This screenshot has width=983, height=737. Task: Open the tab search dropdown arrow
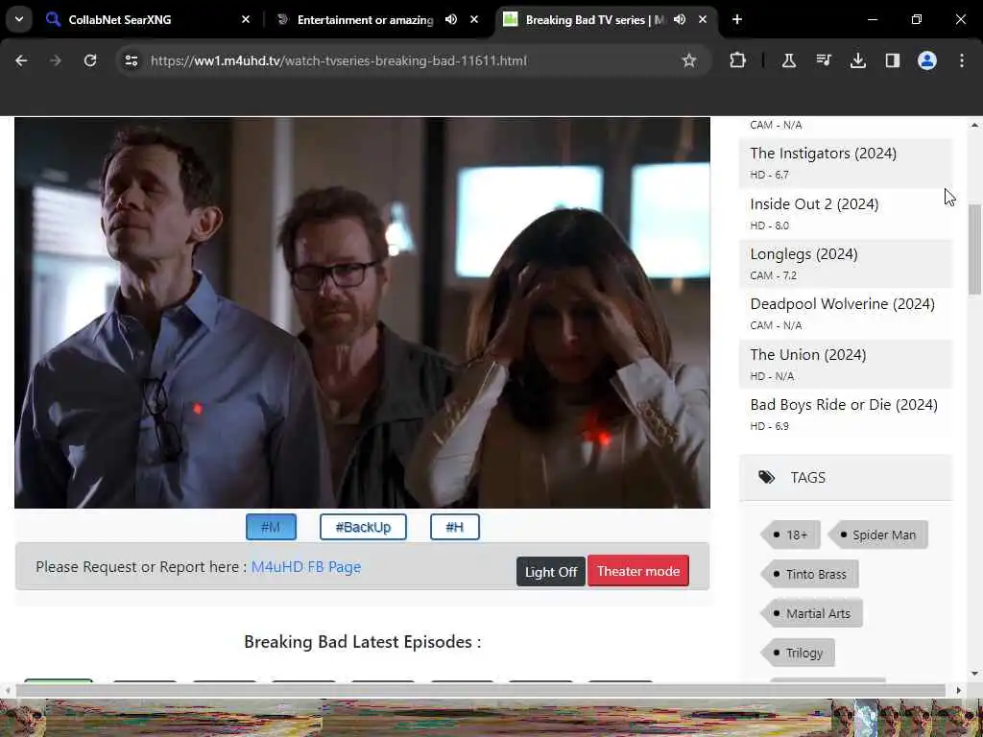[x=19, y=19]
